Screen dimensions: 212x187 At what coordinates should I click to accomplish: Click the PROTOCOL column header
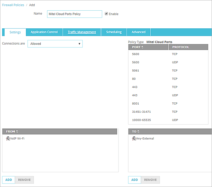(x=188, y=47)
